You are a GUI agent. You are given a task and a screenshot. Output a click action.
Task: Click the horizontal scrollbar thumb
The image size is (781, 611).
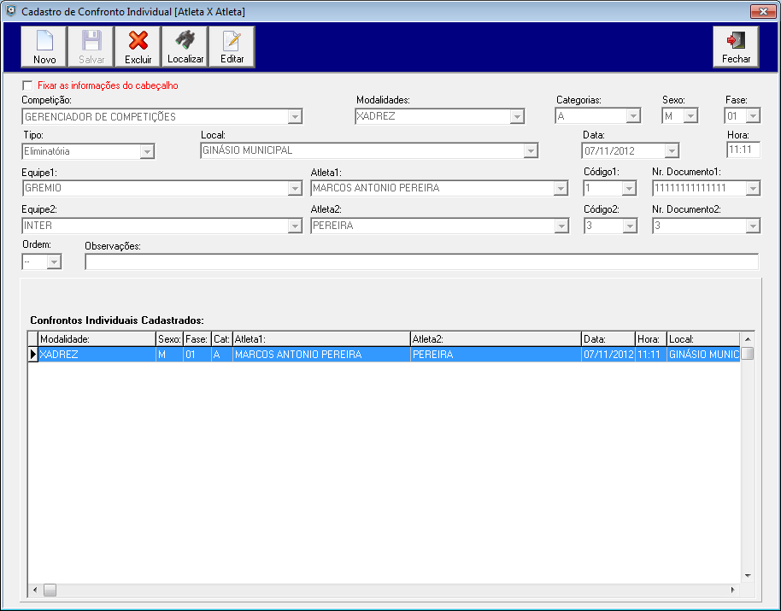click(50, 590)
